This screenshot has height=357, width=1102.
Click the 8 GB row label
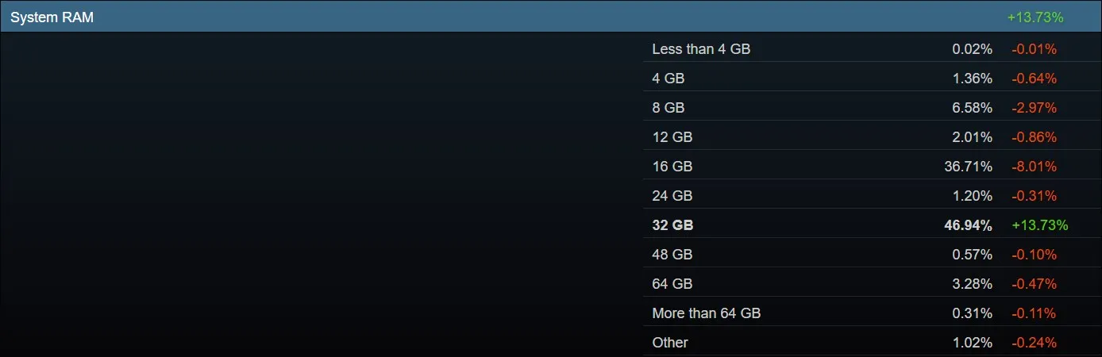tap(669, 108)
